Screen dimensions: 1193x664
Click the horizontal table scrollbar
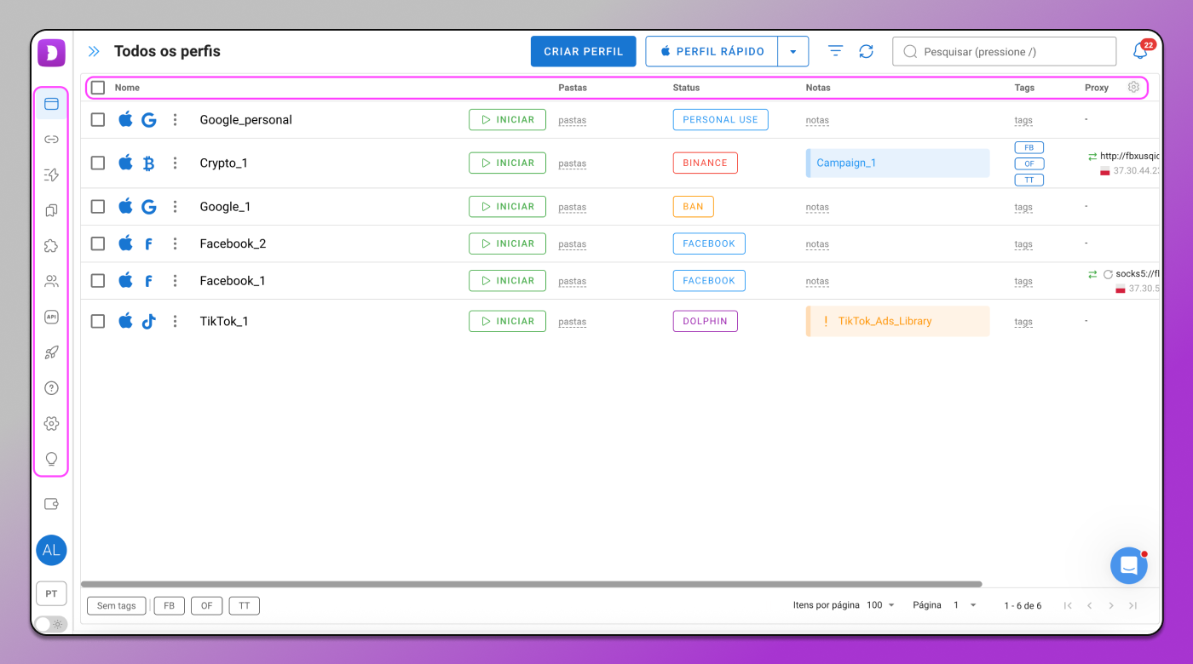(x=531, y=584)
